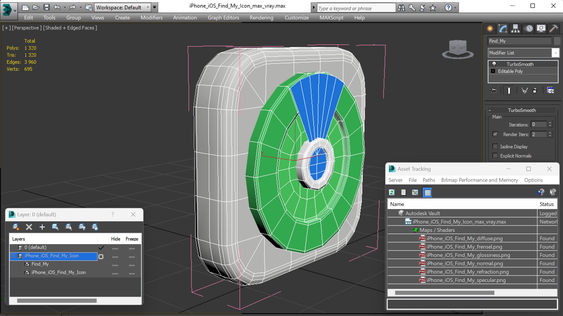Click the Name column header in Asset Tracking

462,204
